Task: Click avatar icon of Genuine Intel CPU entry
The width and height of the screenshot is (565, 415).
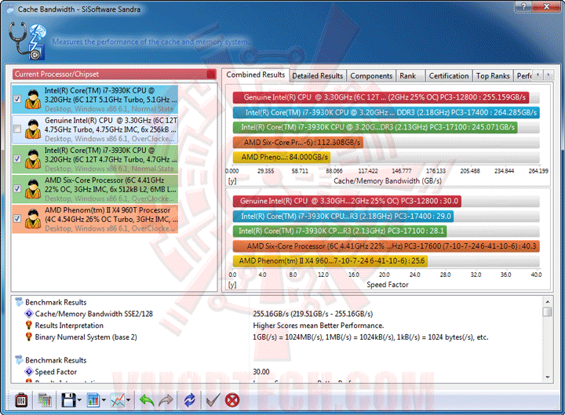Action: pos(33,129)
